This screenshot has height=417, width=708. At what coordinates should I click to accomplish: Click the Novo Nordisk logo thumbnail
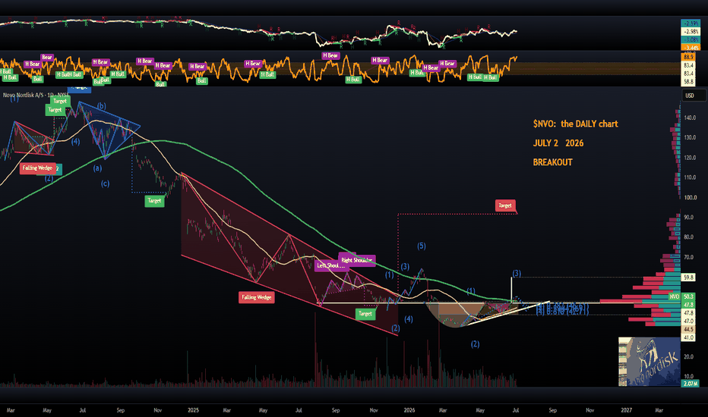[649, 362]
